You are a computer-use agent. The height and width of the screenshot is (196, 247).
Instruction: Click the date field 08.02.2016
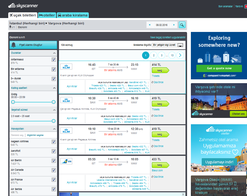pos(162,25)
